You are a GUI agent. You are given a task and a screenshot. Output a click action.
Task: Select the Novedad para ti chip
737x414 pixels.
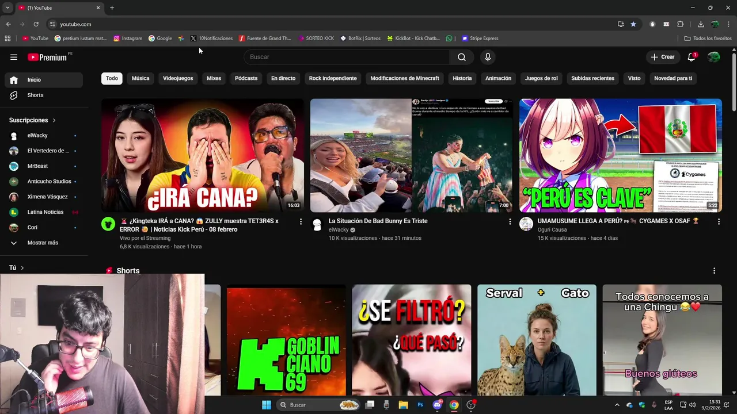click(x=673, y=78)
